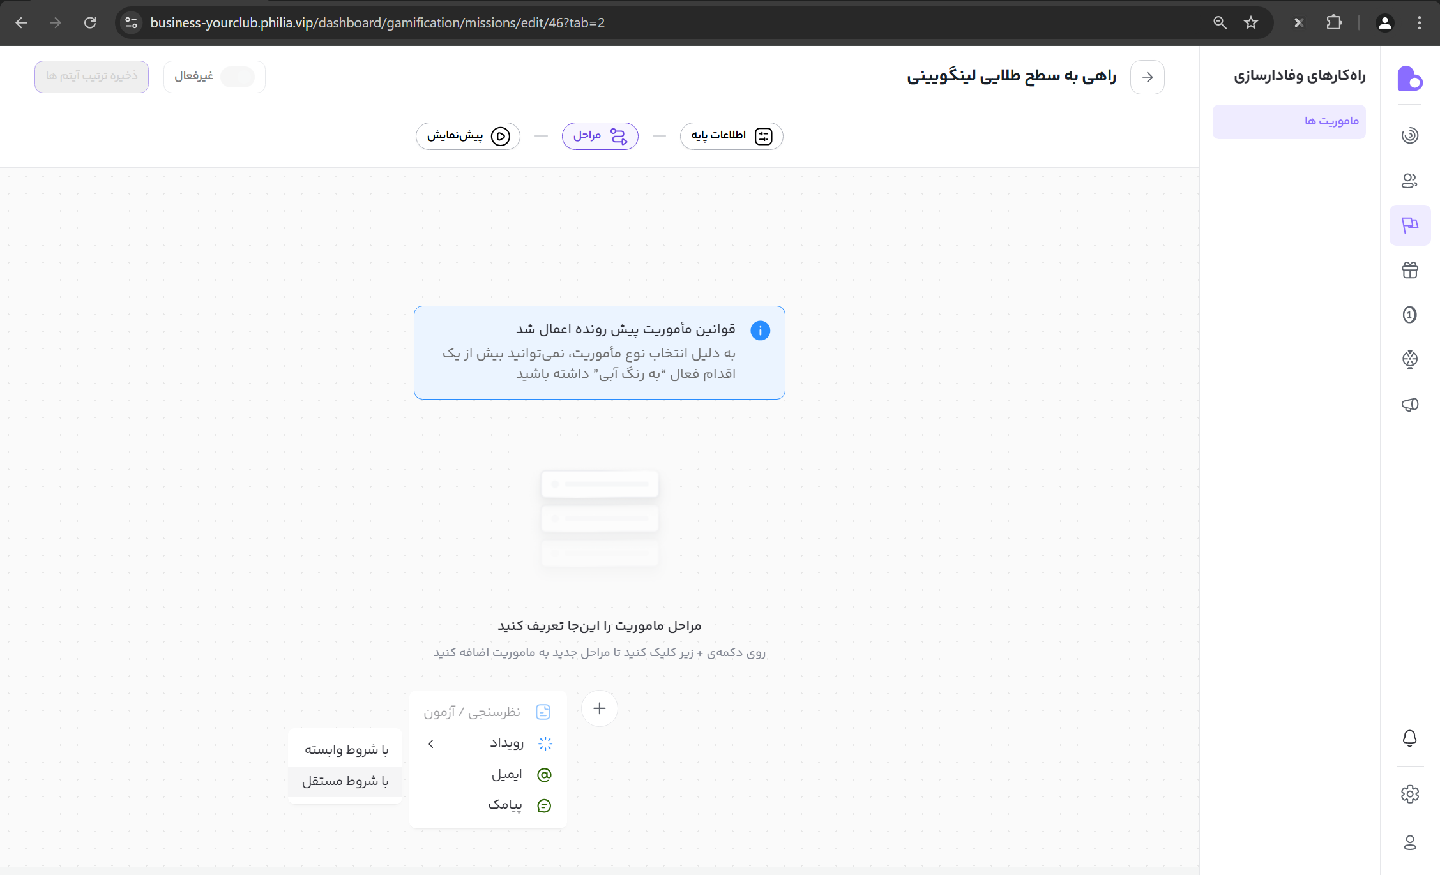Screen dimensions: 1440x875
Task: Open the missions flag icon in sidebar
Action: pyautogui.click(x=1409, y=225)
